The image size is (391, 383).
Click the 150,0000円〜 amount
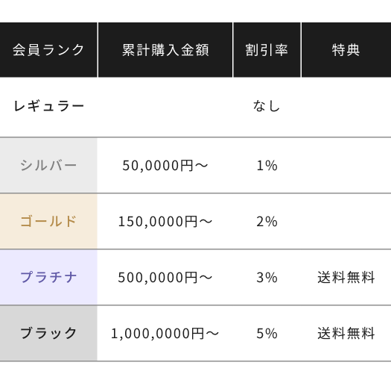click(165, 222)
